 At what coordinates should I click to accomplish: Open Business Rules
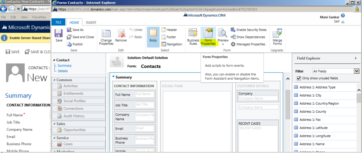point(193,37)
